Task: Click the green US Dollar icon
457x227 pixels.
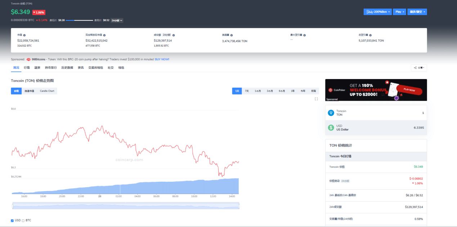Action: [331, 128]
